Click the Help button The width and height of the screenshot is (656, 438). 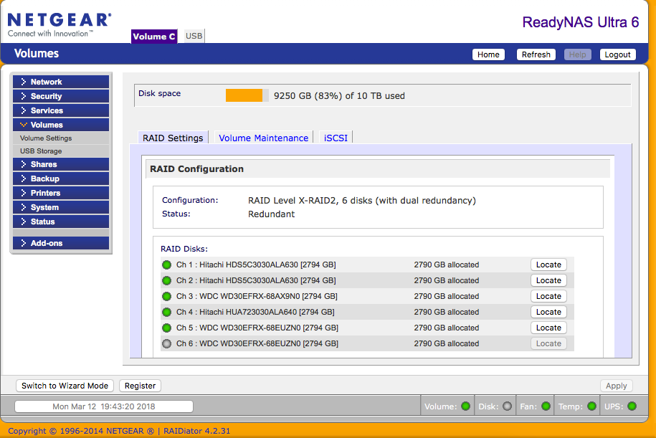(577, 54)
